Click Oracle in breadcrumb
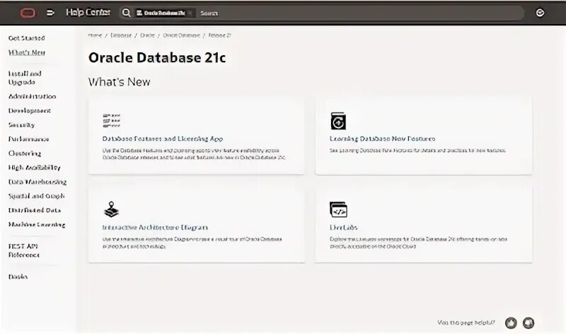The width and height of the screenshot is (566, 334). click(x=147, y=35)
